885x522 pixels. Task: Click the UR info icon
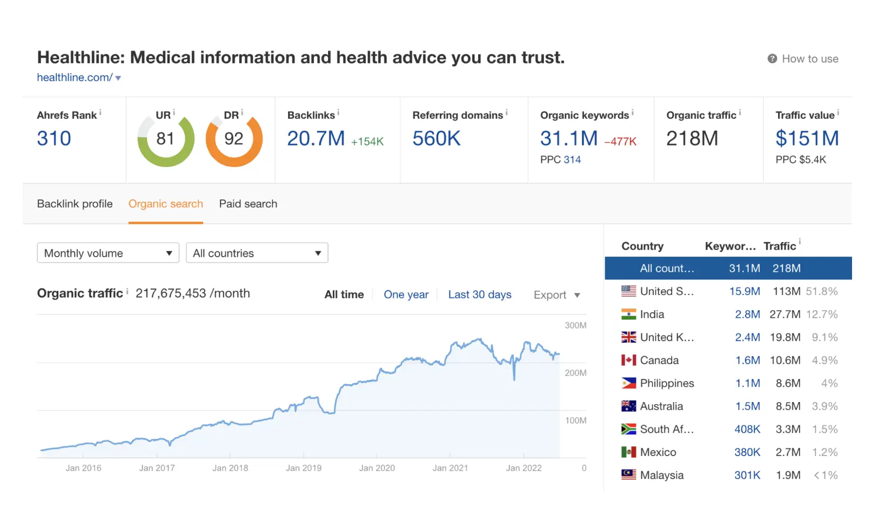tap(174, 112)
